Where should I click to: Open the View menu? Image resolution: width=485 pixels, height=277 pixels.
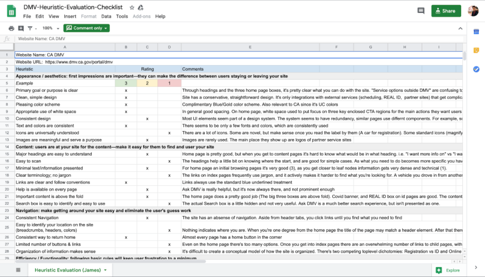pos(53,17)
